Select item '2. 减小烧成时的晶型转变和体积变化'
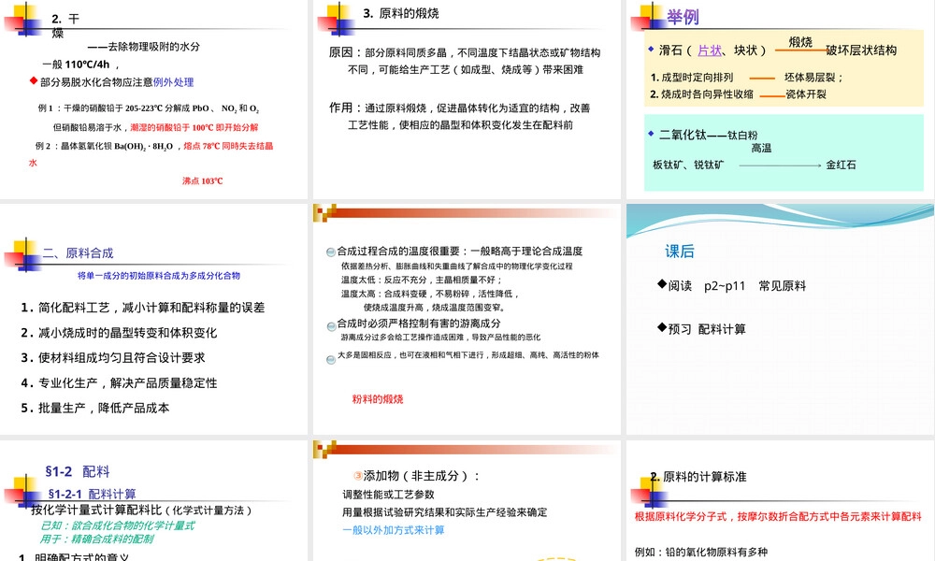 (120, 333)
